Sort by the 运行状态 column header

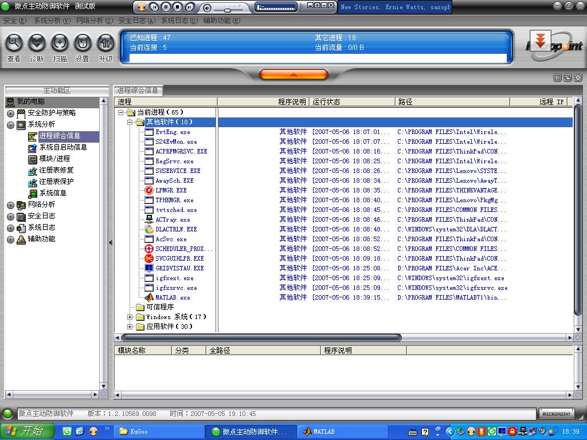coord(352,102)
